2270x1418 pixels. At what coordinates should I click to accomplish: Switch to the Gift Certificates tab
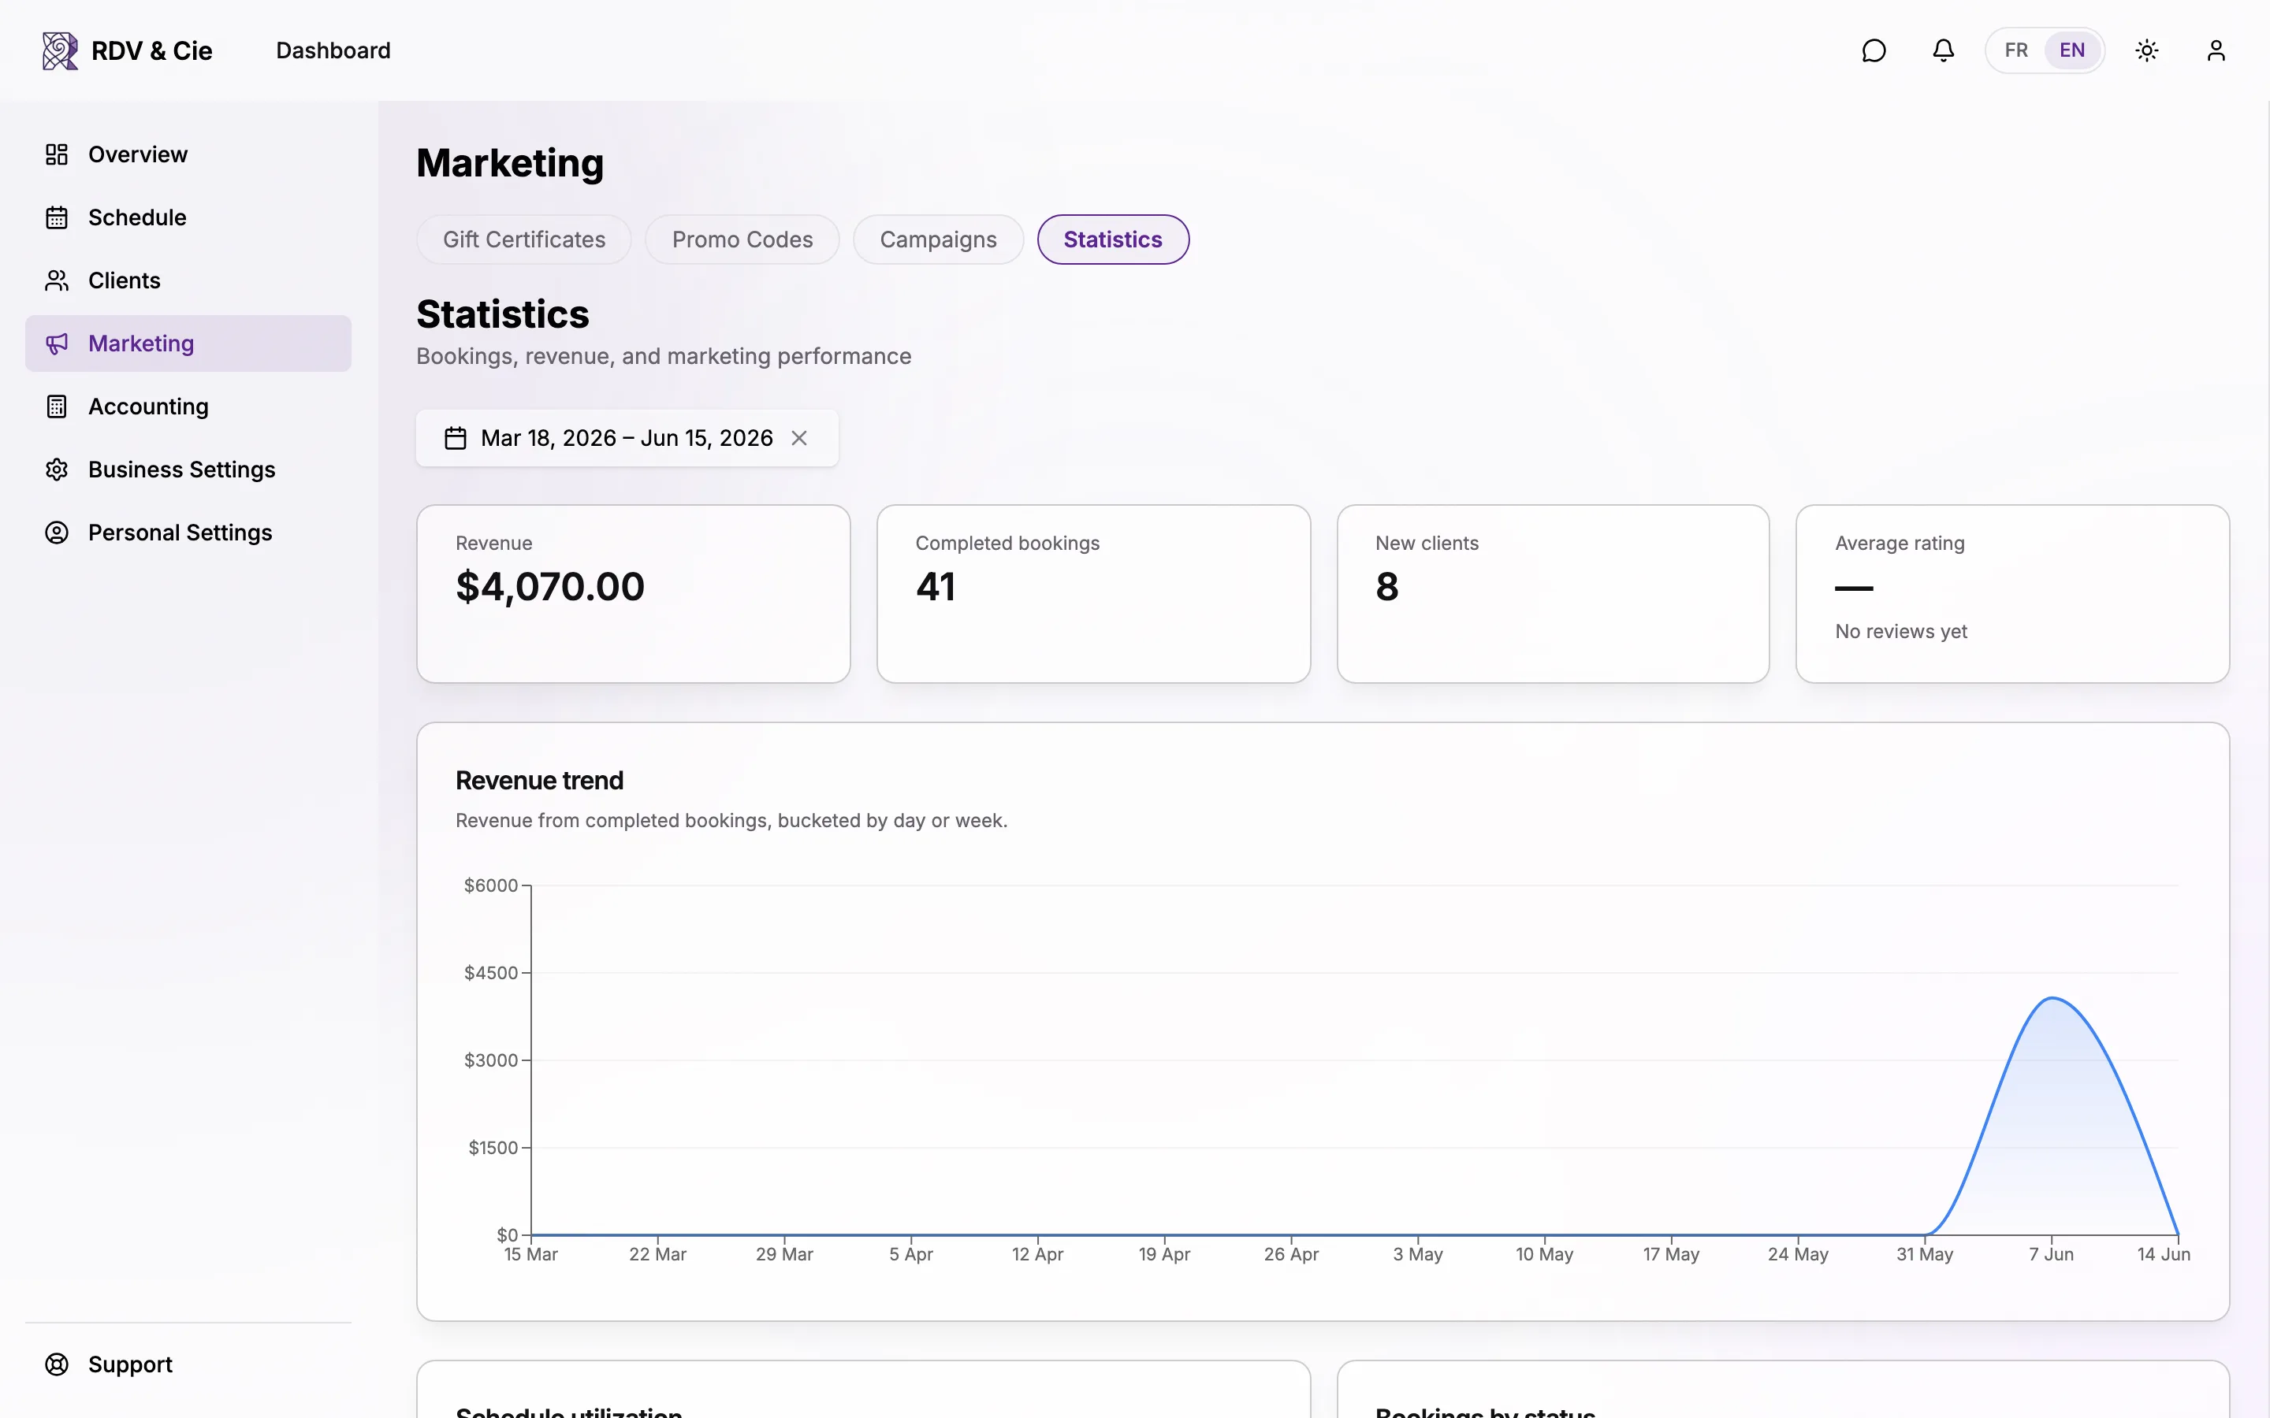(x=523, y=239)
